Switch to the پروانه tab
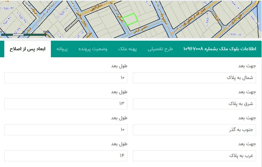The image size is (262, 167). (62, 49)
